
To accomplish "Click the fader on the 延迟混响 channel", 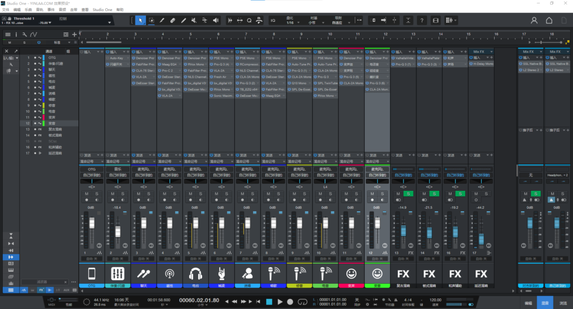I will pyautogui.click(x=481, y=238).
